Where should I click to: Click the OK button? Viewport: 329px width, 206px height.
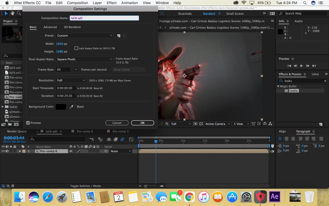pyautogui.click(x=143, y=123)
